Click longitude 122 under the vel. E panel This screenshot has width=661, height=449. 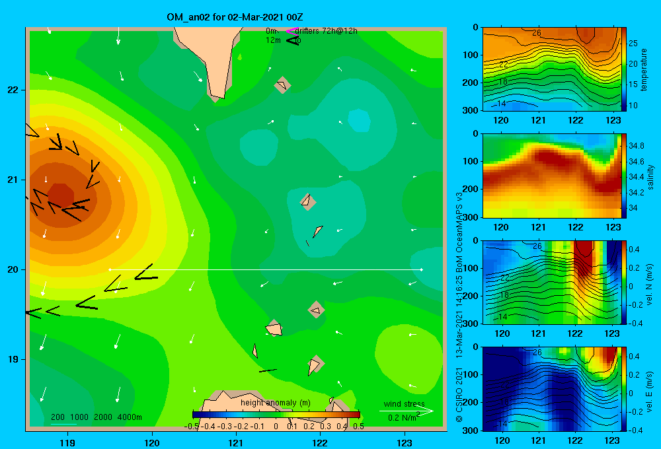coord(575,440)
